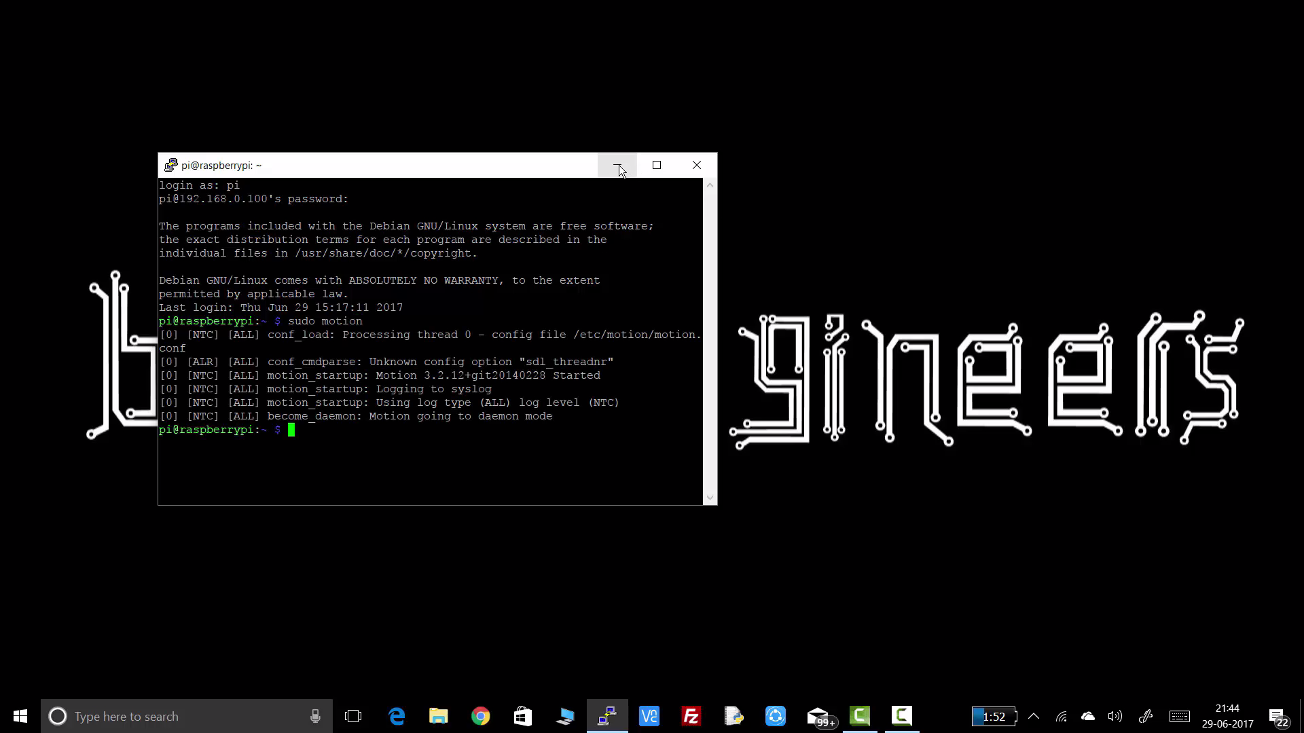
Task: Click the 'Logging to syslog' line
Action: tap(325, 389)
